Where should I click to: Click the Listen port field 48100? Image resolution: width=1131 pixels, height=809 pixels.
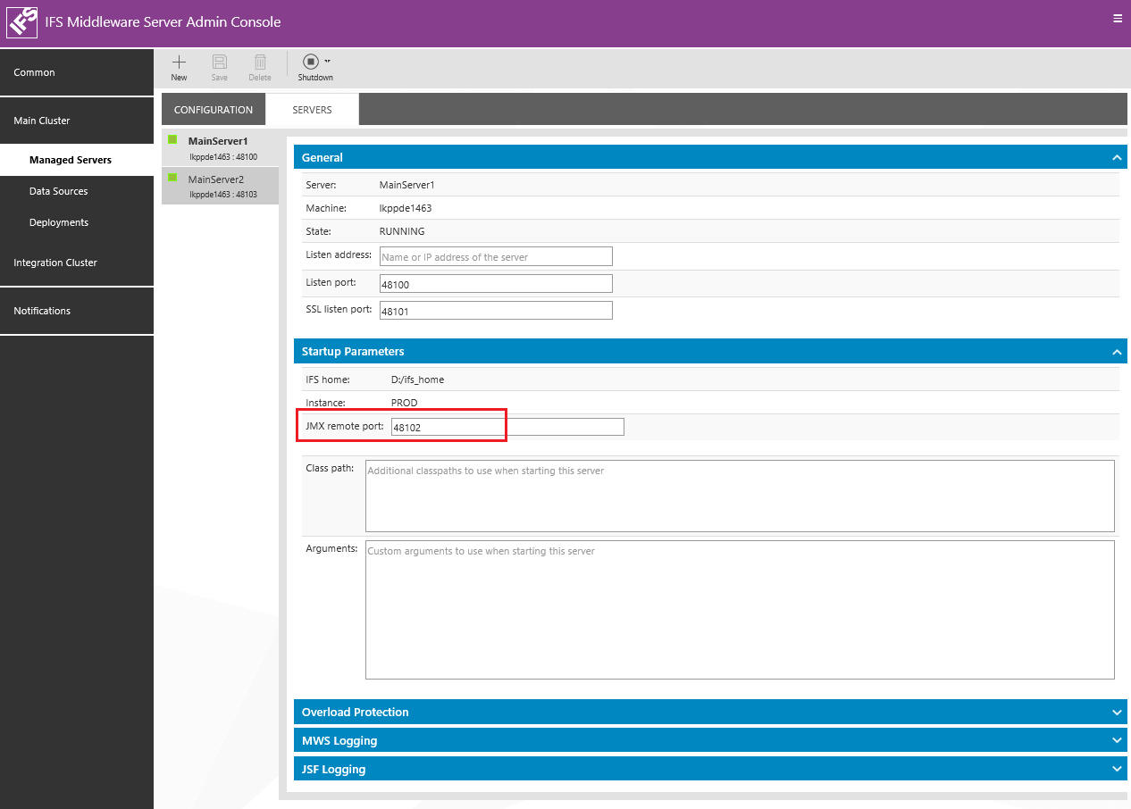(x=496, y=284)
